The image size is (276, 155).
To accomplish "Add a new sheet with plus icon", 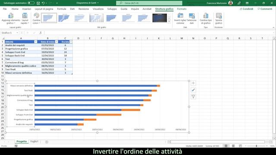I will 47,142.
